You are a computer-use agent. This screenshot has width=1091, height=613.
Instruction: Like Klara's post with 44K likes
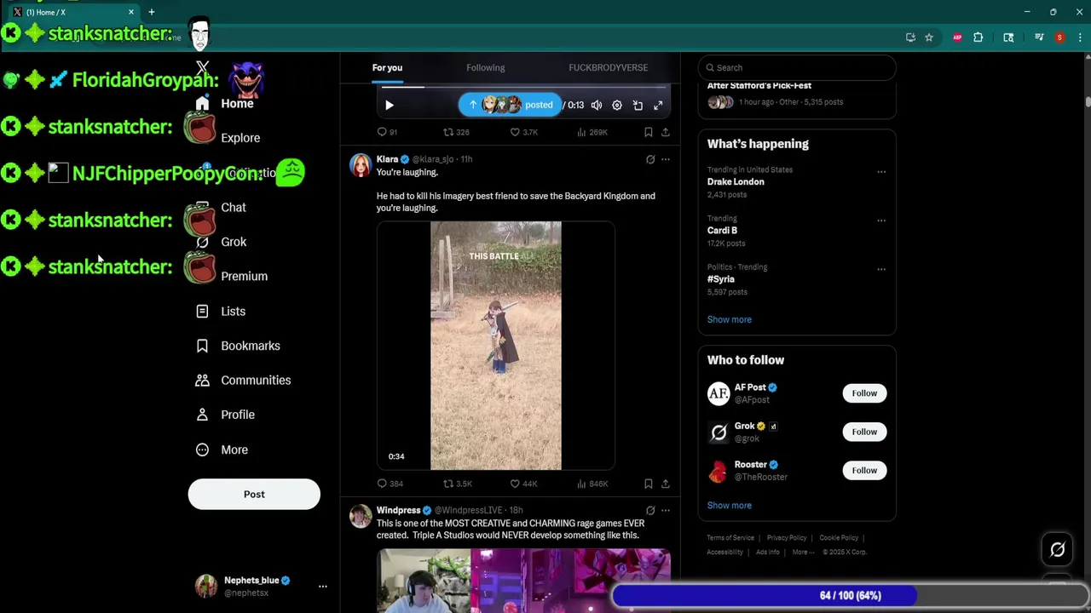pyautogui.click(x=523, y=484)
